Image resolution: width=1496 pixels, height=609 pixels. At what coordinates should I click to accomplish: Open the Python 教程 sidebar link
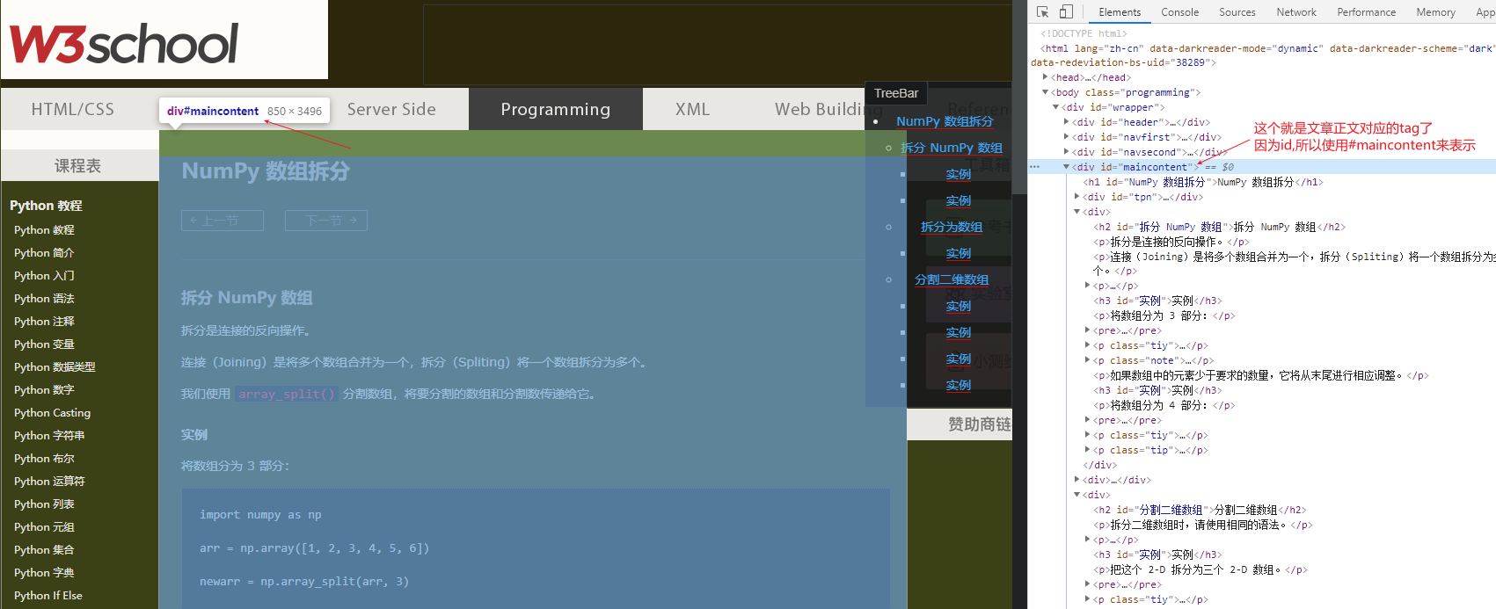pyautogui.click(x=44, y=230)
